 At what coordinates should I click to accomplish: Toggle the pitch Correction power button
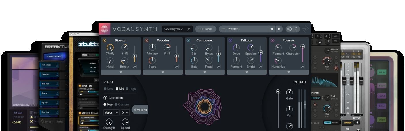coord(105,98)
